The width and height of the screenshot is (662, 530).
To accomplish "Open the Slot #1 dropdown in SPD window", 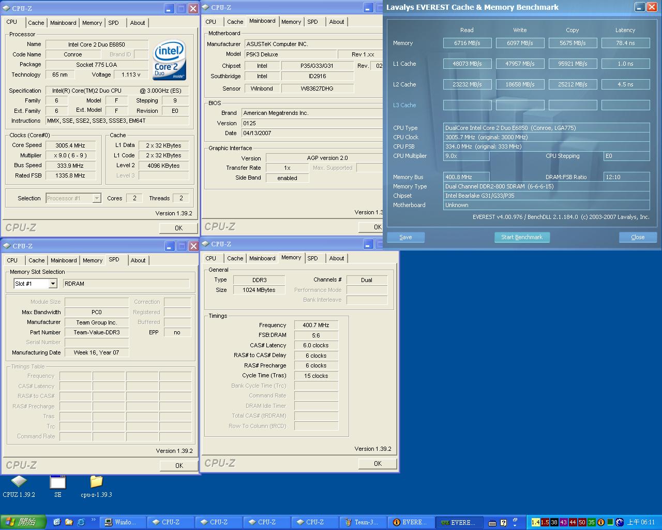I will (52, 284).
